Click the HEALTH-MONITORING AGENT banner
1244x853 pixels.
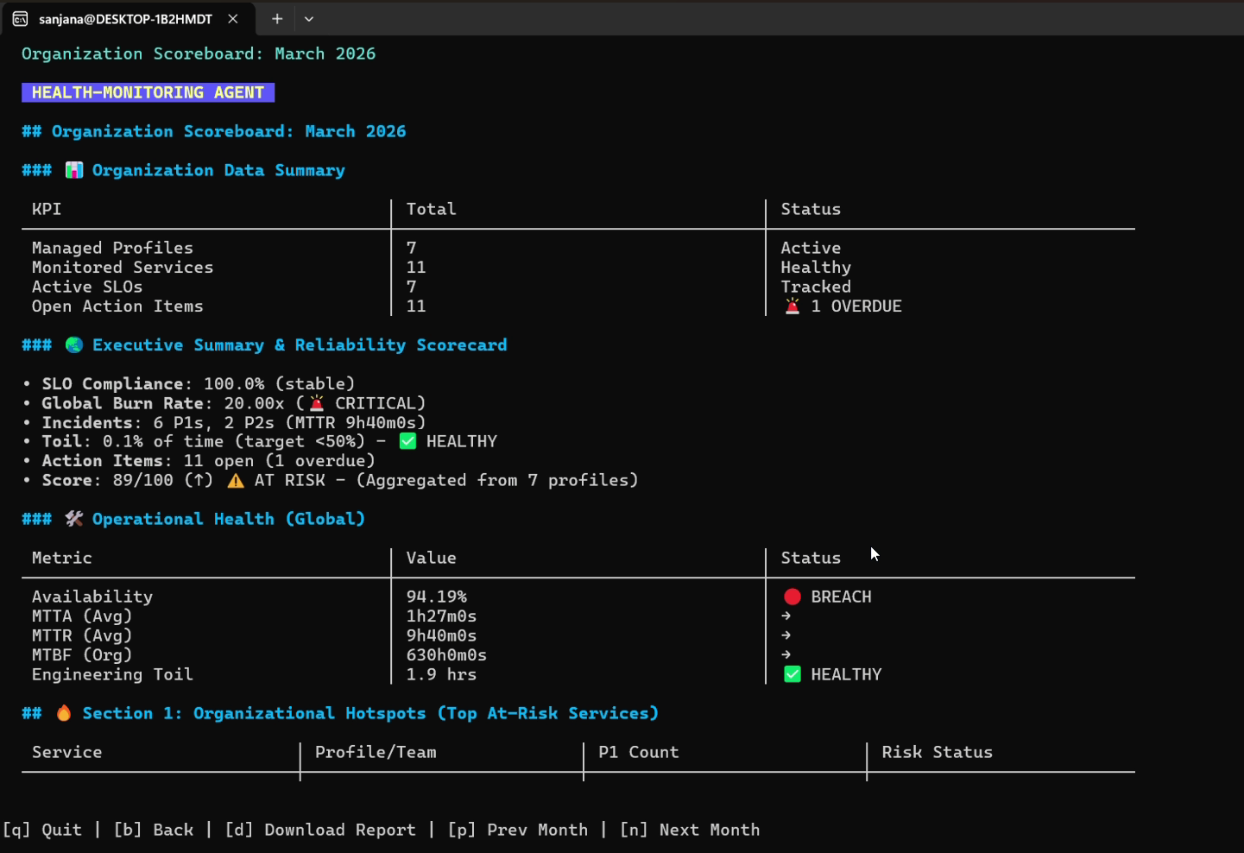[148, 92]
